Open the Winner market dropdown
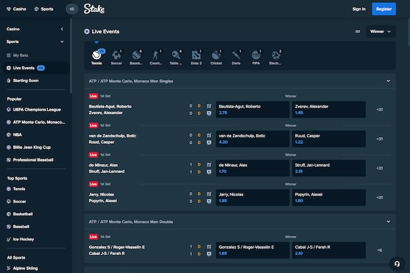 (381, 31)
